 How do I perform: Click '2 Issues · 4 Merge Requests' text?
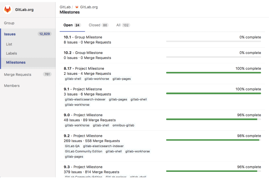88,74
